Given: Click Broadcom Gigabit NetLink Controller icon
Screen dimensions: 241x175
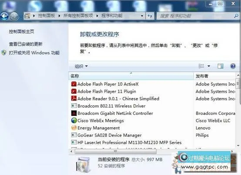Looking at the screenshot, I should coord(74,113).
